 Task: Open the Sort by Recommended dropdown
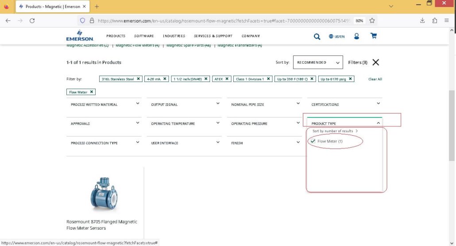[318, 62]
